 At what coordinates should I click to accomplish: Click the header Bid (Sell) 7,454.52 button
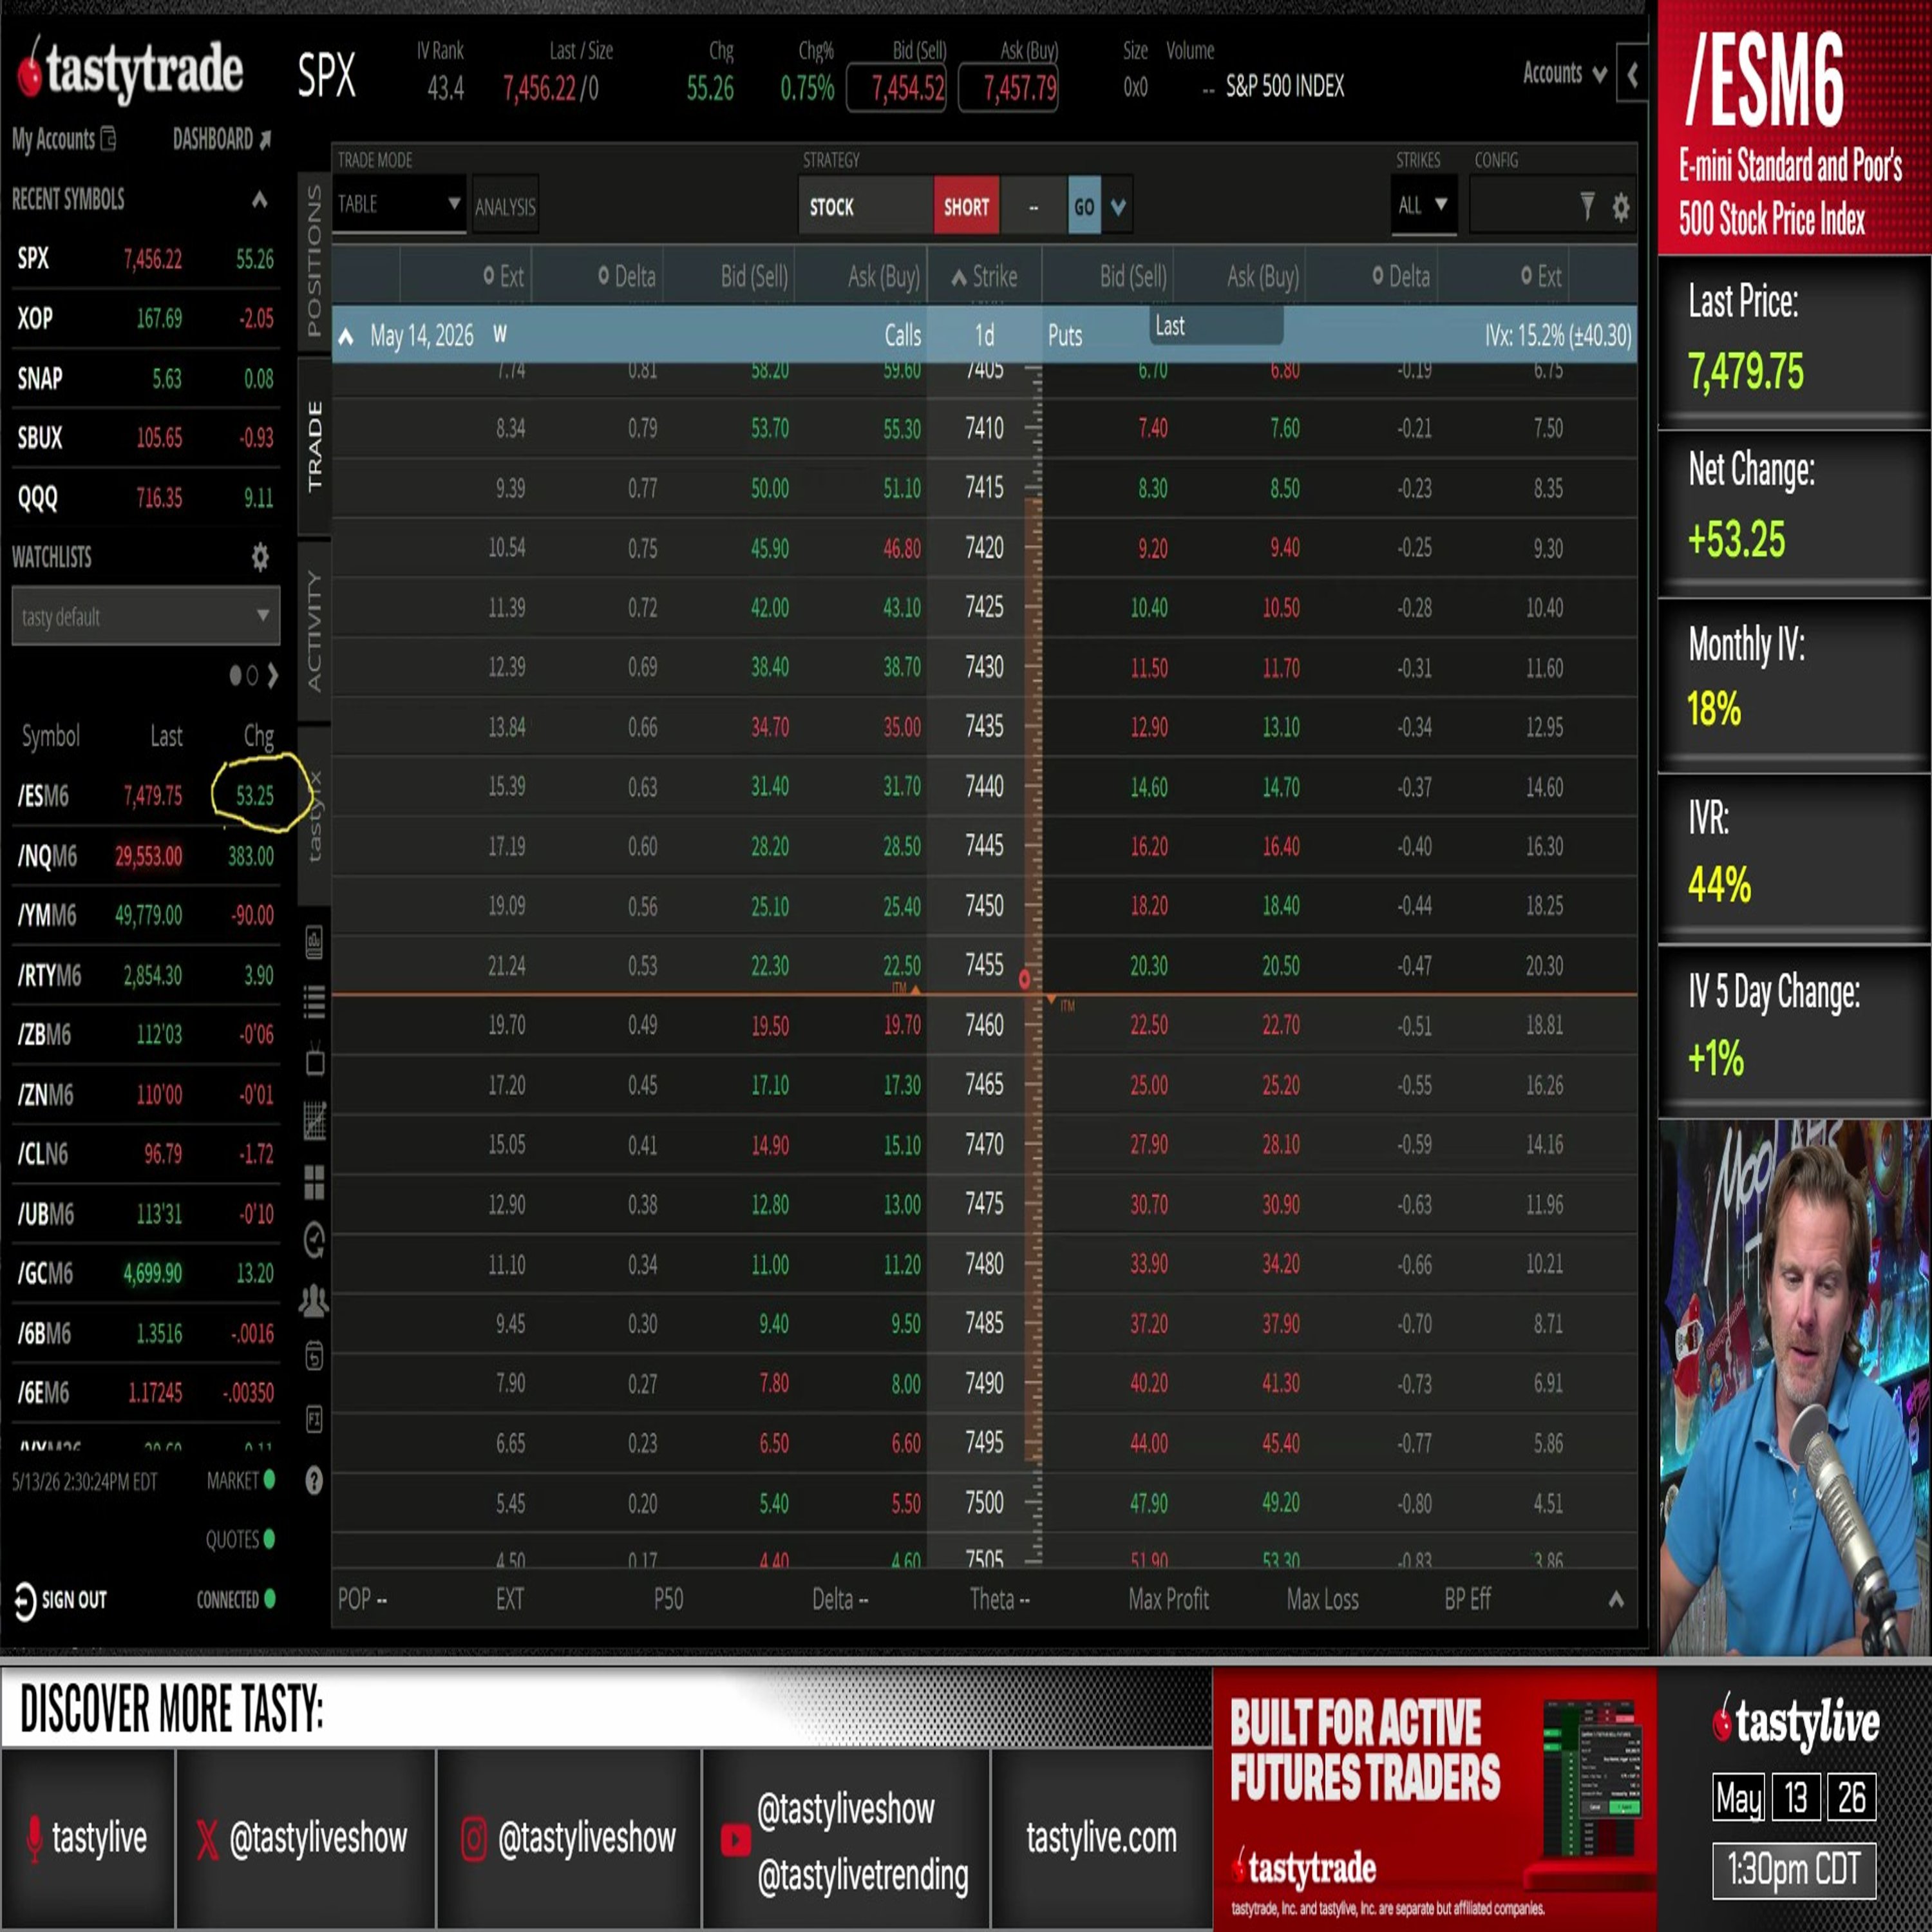point(896,88)
